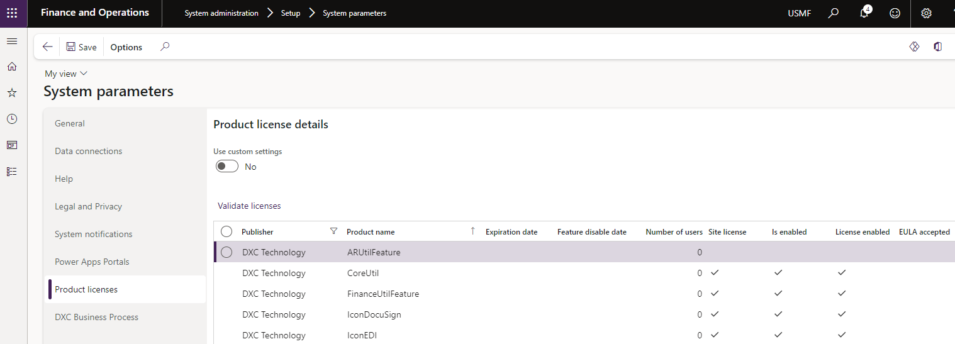Click the notifications bell icon
This screenshot has height=344, width=955.
864,13
